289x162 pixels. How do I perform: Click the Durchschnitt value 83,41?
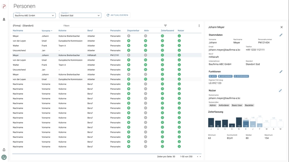coord(230,138)
